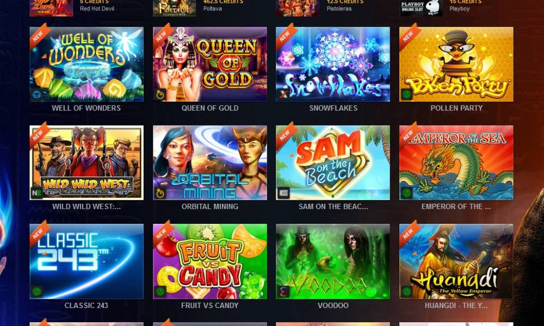The width and height of the screenshot is (544, 326).
Task: Click the VOODOO game title link
Action: (x=333, y=305)
